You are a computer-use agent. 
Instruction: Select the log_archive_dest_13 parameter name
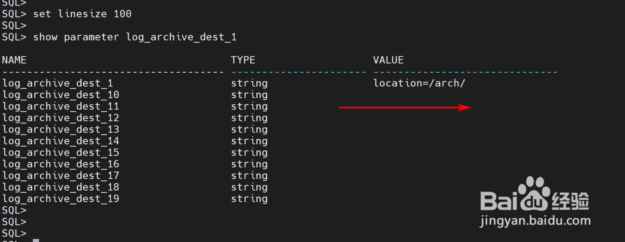tap(61, 130)
